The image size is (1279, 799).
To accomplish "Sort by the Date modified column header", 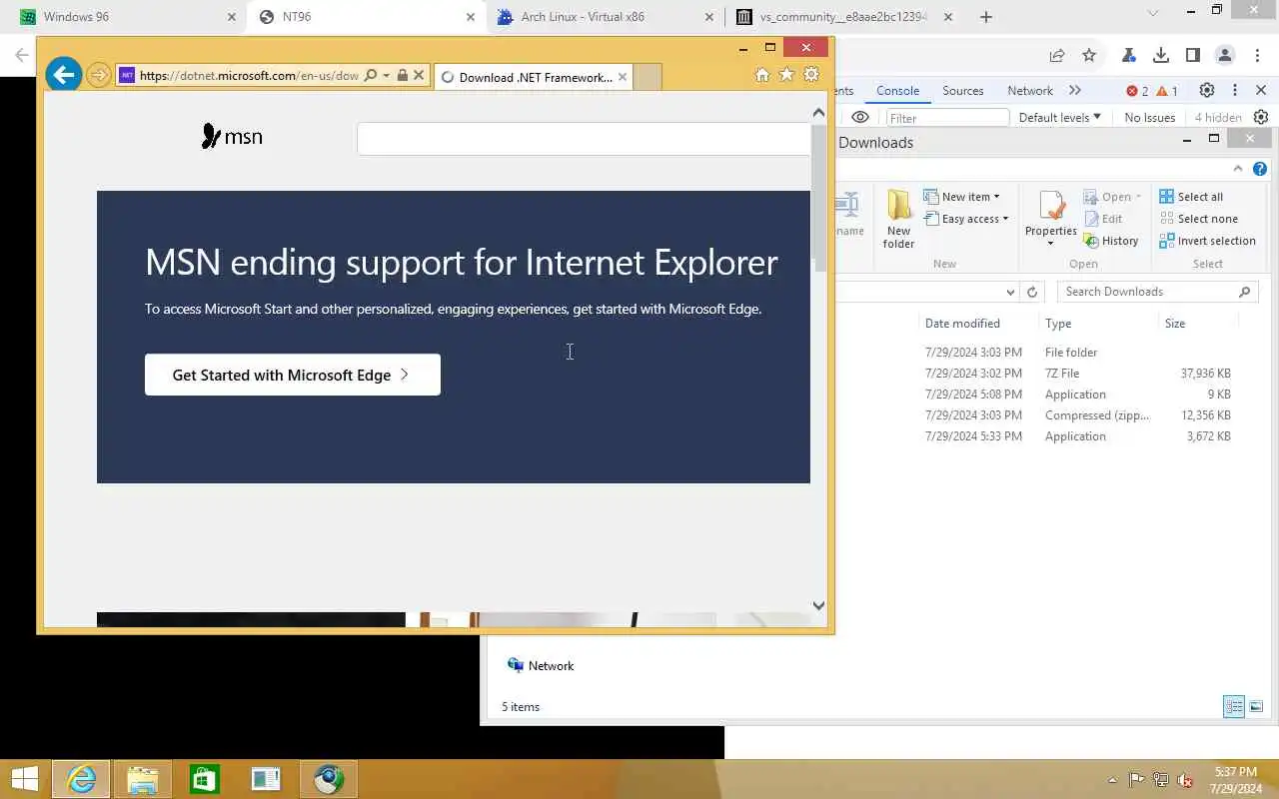I will click(962, 324).
